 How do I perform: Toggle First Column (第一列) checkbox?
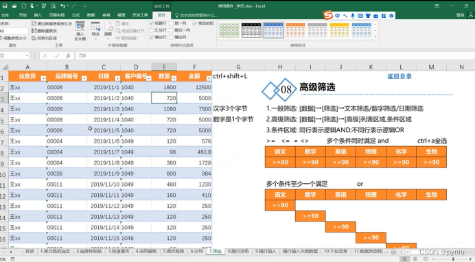pyautogui.click(x=171, y=23)
